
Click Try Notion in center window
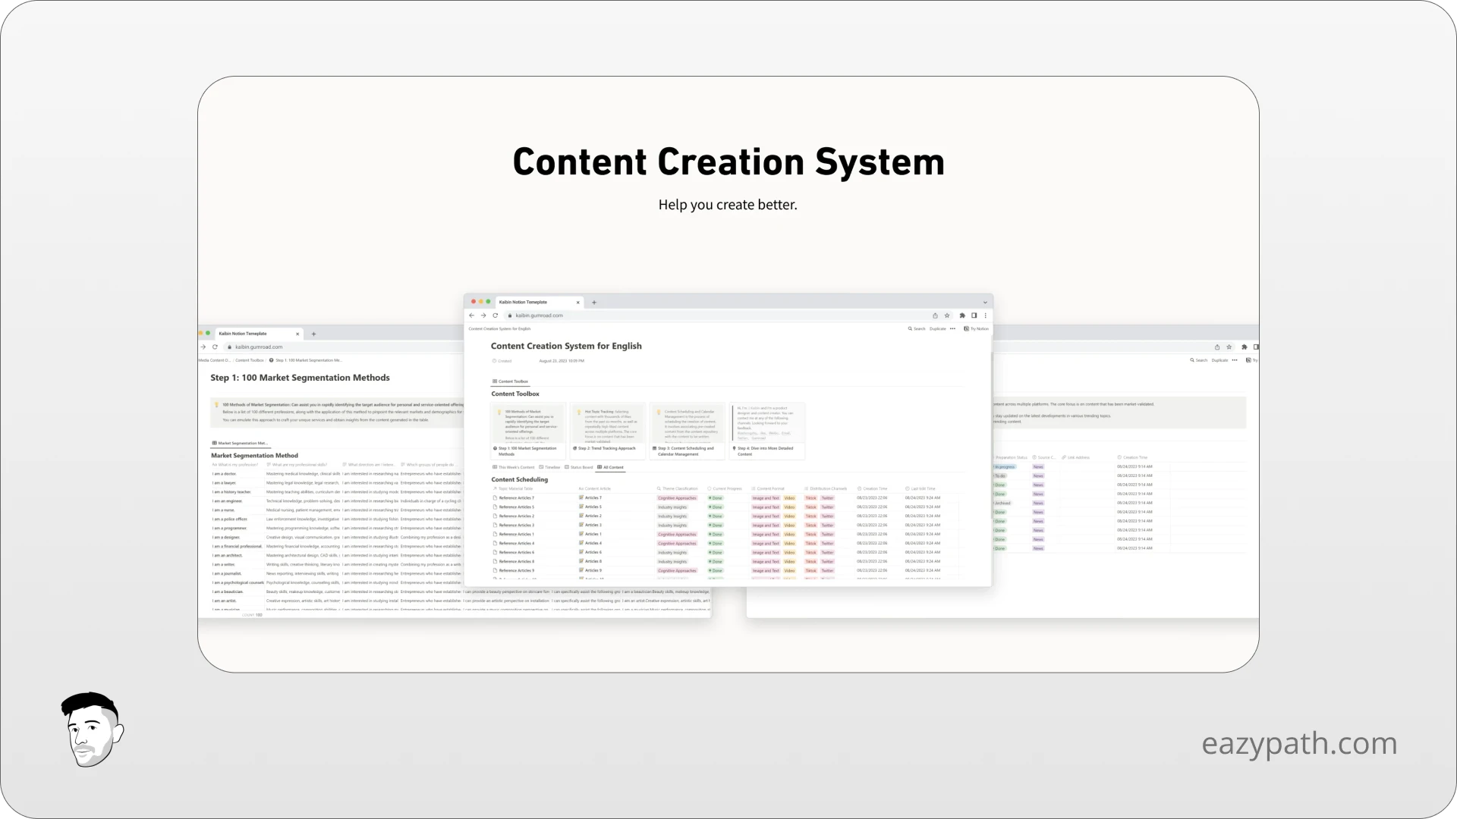976,329
